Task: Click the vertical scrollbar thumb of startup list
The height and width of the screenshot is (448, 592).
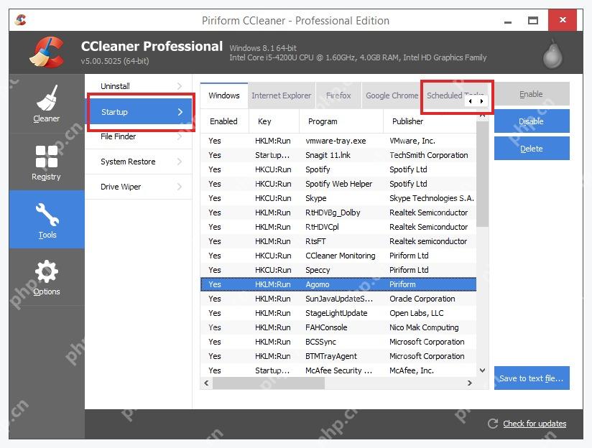Action: (x=482, y=174)
